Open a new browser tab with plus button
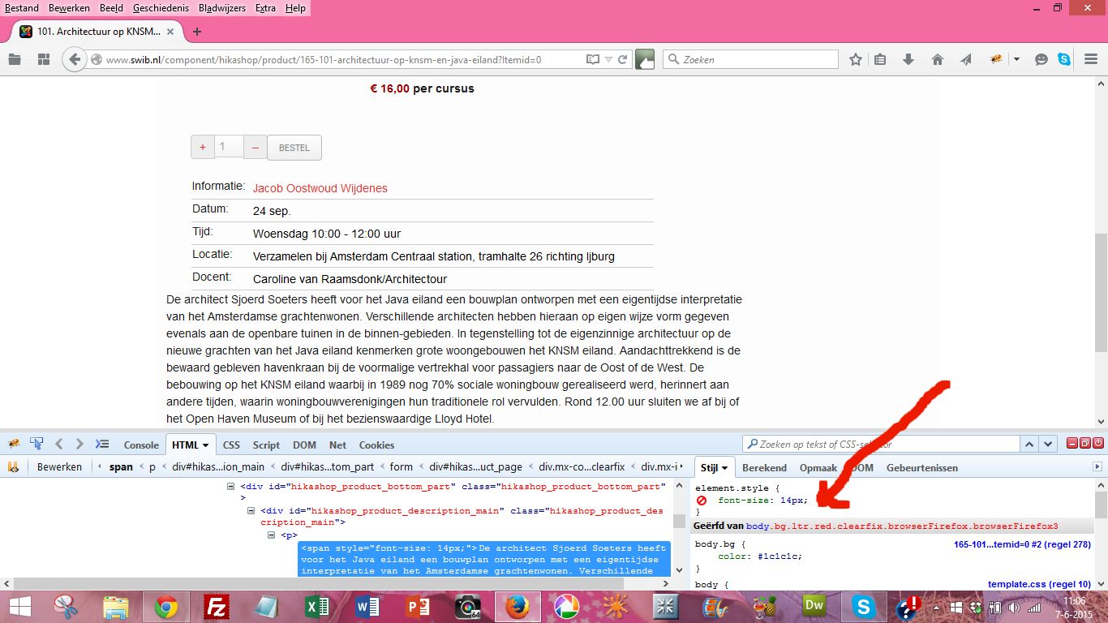The image size is (1108, 623). pos(196,32)
